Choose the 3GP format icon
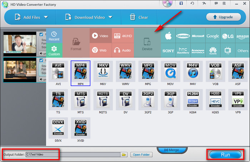This screenshot has width=250, height=162. (170, 100)
